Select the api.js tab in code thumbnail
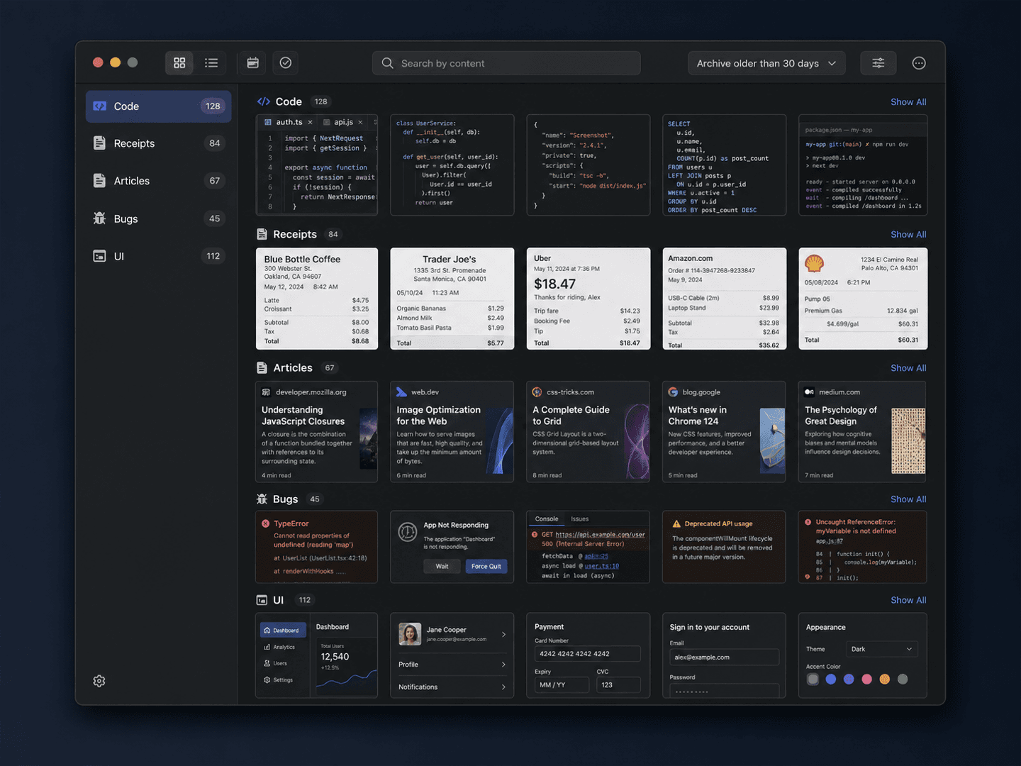This screenshot has height=766, width=1021. (x=343, y=122)
